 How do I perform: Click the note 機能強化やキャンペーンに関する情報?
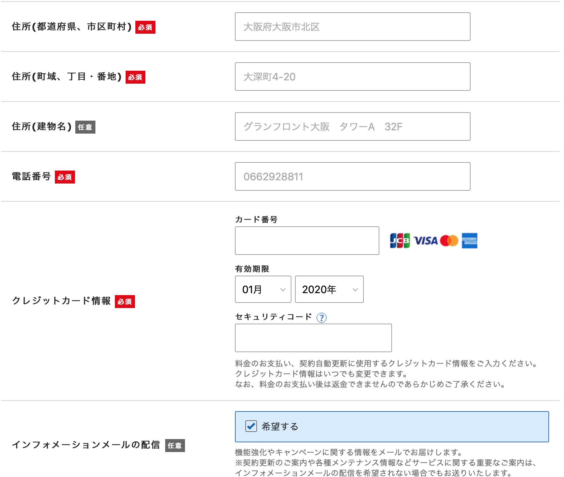coord(349,452)
